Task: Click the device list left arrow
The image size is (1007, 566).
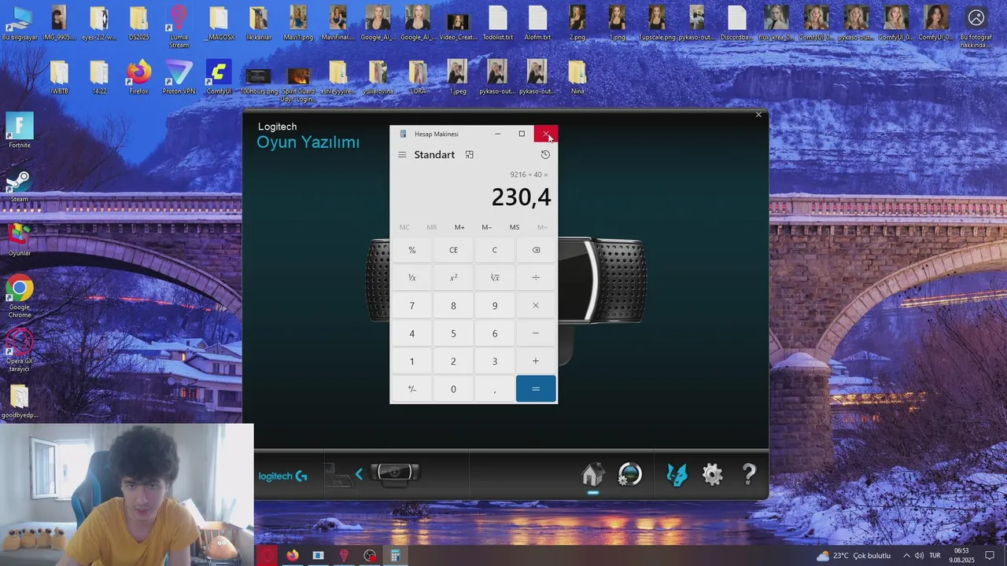Action: coord(359,474)
